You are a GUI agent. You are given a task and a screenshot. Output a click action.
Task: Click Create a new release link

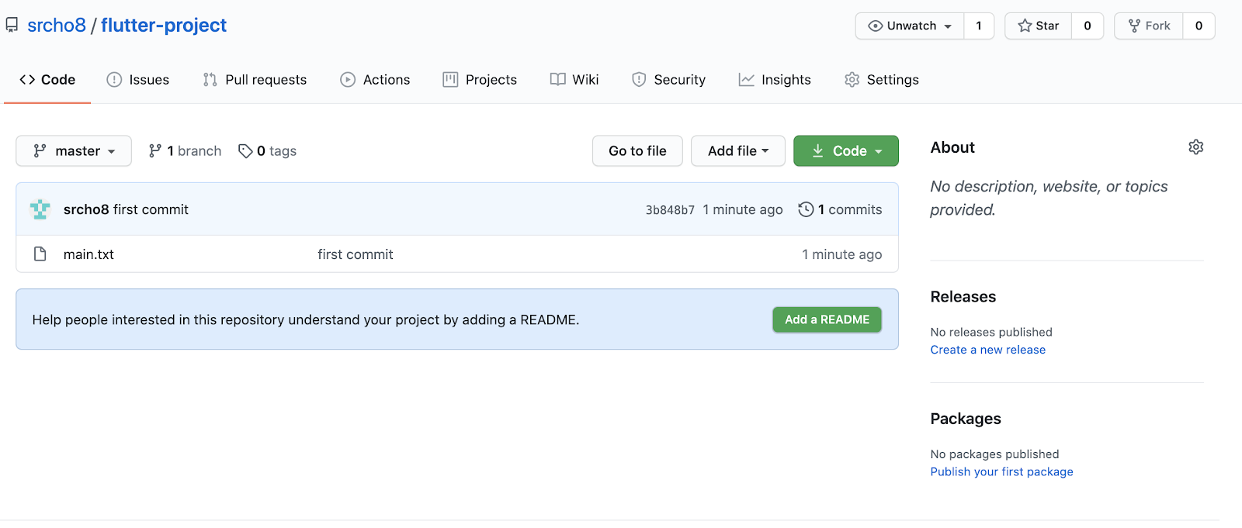[988, 350]
